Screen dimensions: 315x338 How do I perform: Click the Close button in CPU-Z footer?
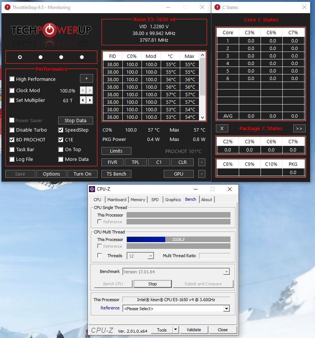pyautogui.click(x=223, y=330)
